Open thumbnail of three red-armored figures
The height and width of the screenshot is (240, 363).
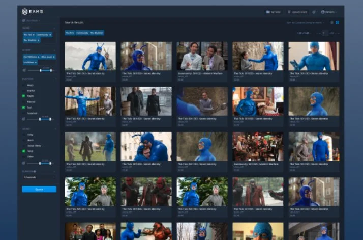tap(146, 192)
